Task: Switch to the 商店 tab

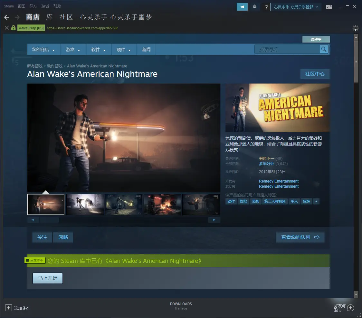Action: pos(33,17)
